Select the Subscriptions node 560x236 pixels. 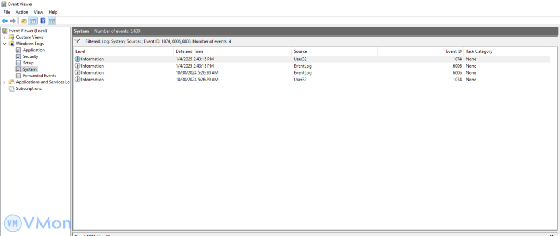(28, 88)
